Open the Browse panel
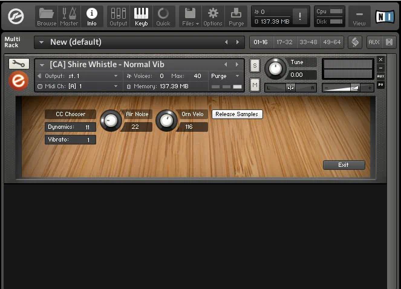The width and height of the screenshot is (401, 289). coord(47,16)
